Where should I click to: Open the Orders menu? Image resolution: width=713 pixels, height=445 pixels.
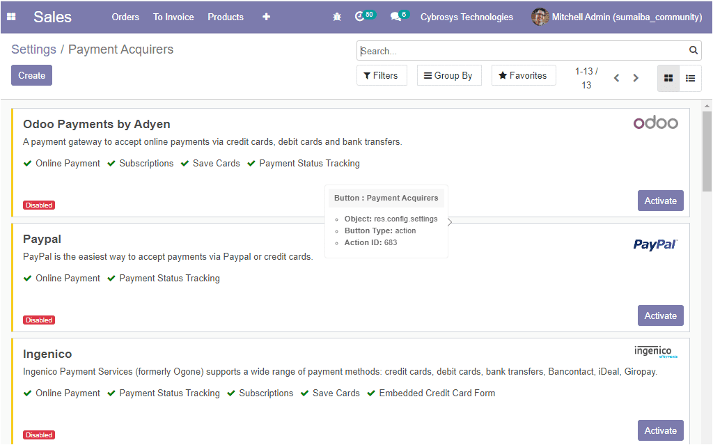click(x=125, y=17)
